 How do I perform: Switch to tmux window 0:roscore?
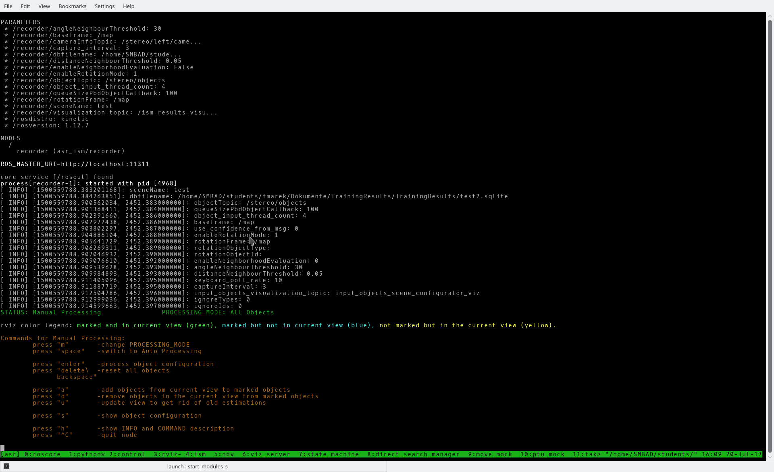(42, 454)
